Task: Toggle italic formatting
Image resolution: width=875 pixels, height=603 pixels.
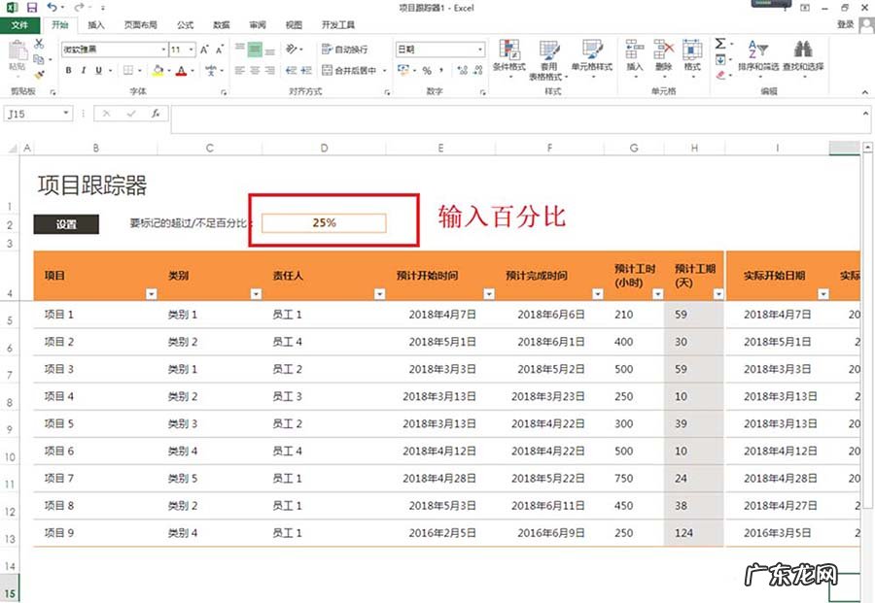Action: point(83,70)
